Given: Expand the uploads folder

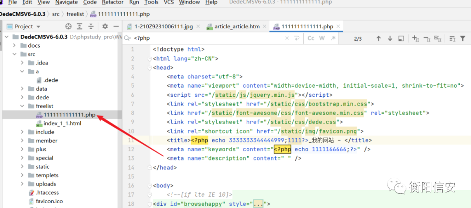Looking at the screenshot, I should coord(22,184).
